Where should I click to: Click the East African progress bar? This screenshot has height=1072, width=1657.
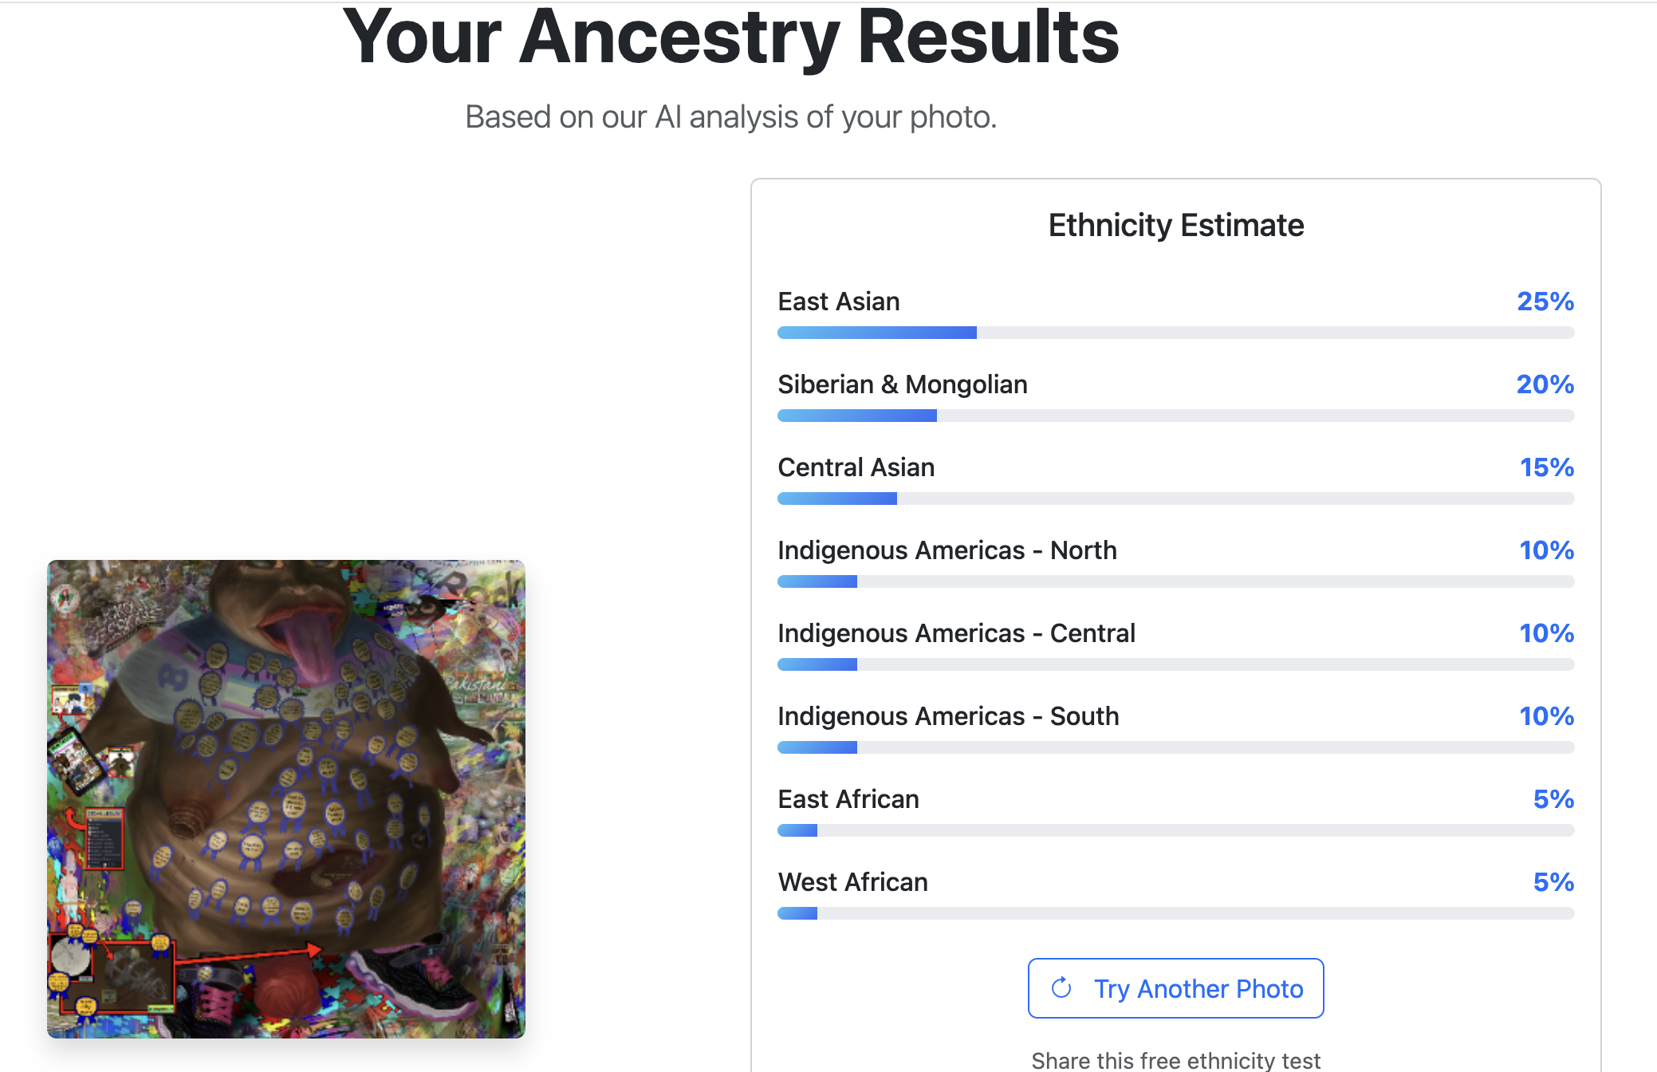tap(1175, 830)
